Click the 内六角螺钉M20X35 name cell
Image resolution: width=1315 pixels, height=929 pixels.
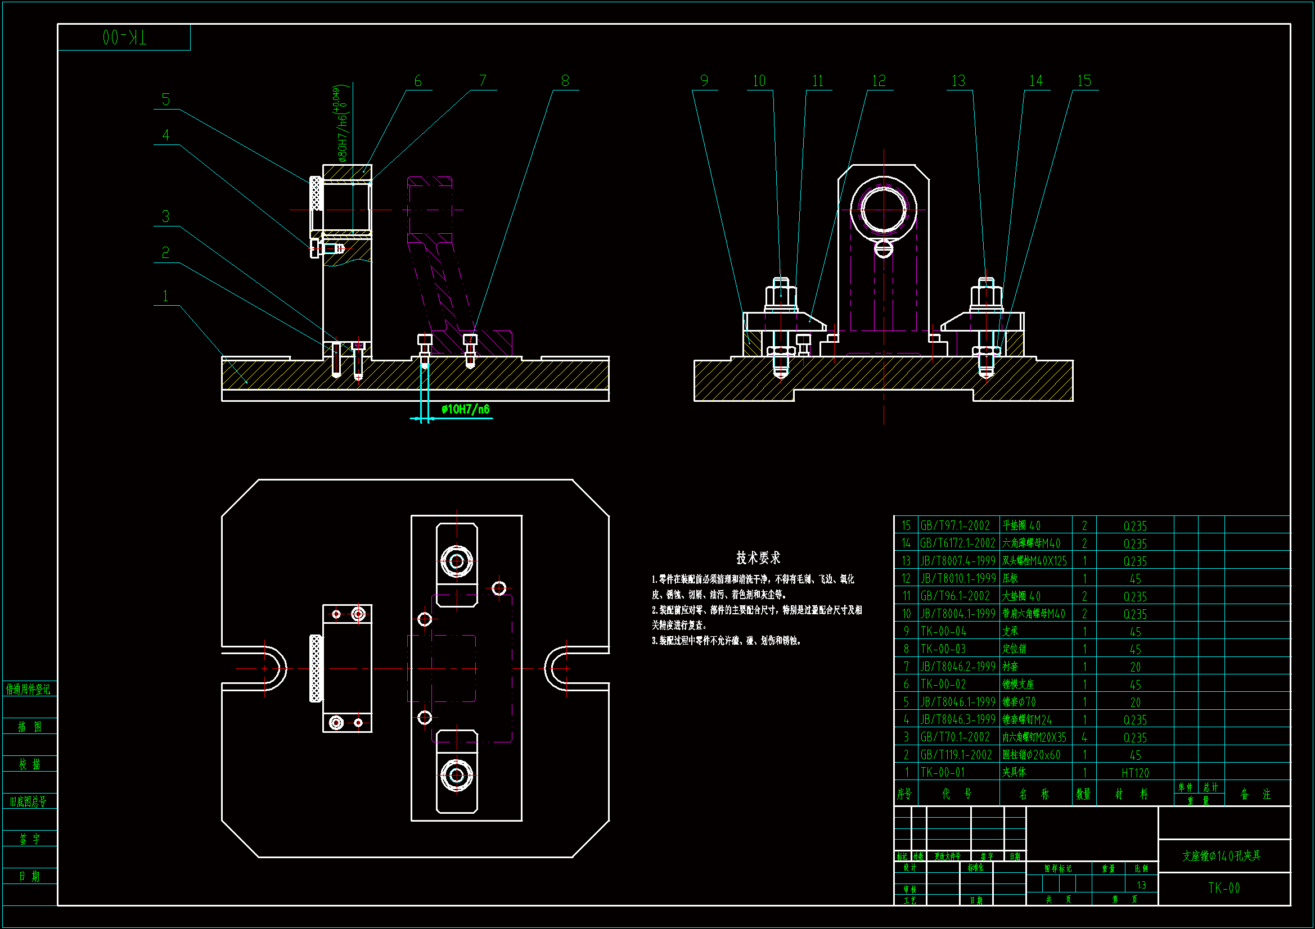coord(1034,737)
